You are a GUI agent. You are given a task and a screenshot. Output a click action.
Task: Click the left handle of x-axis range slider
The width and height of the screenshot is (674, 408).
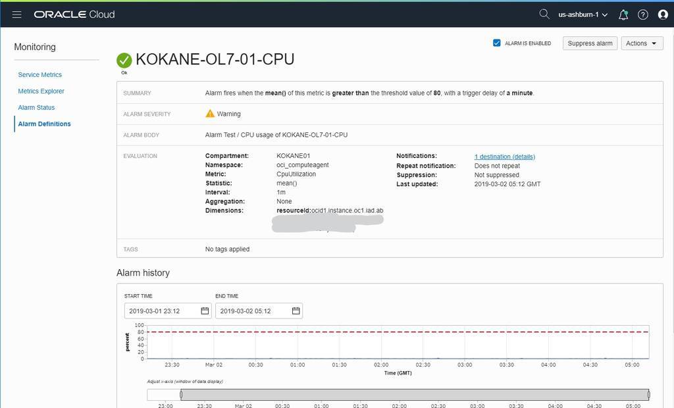pyautogui.click(x=181, y=394)
